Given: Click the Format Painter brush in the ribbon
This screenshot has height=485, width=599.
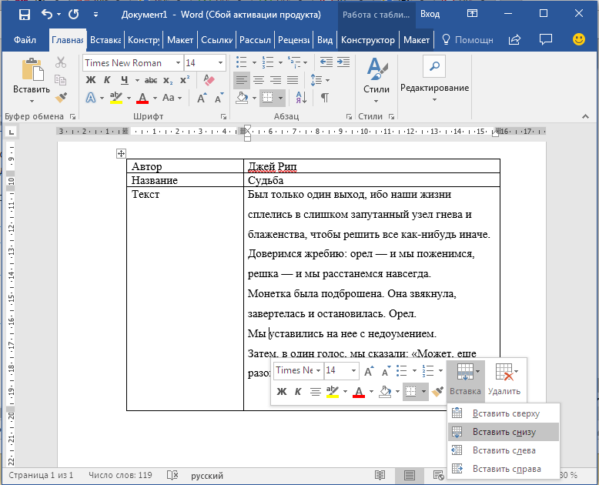Looking at the screenshot, I should (61, 98).
